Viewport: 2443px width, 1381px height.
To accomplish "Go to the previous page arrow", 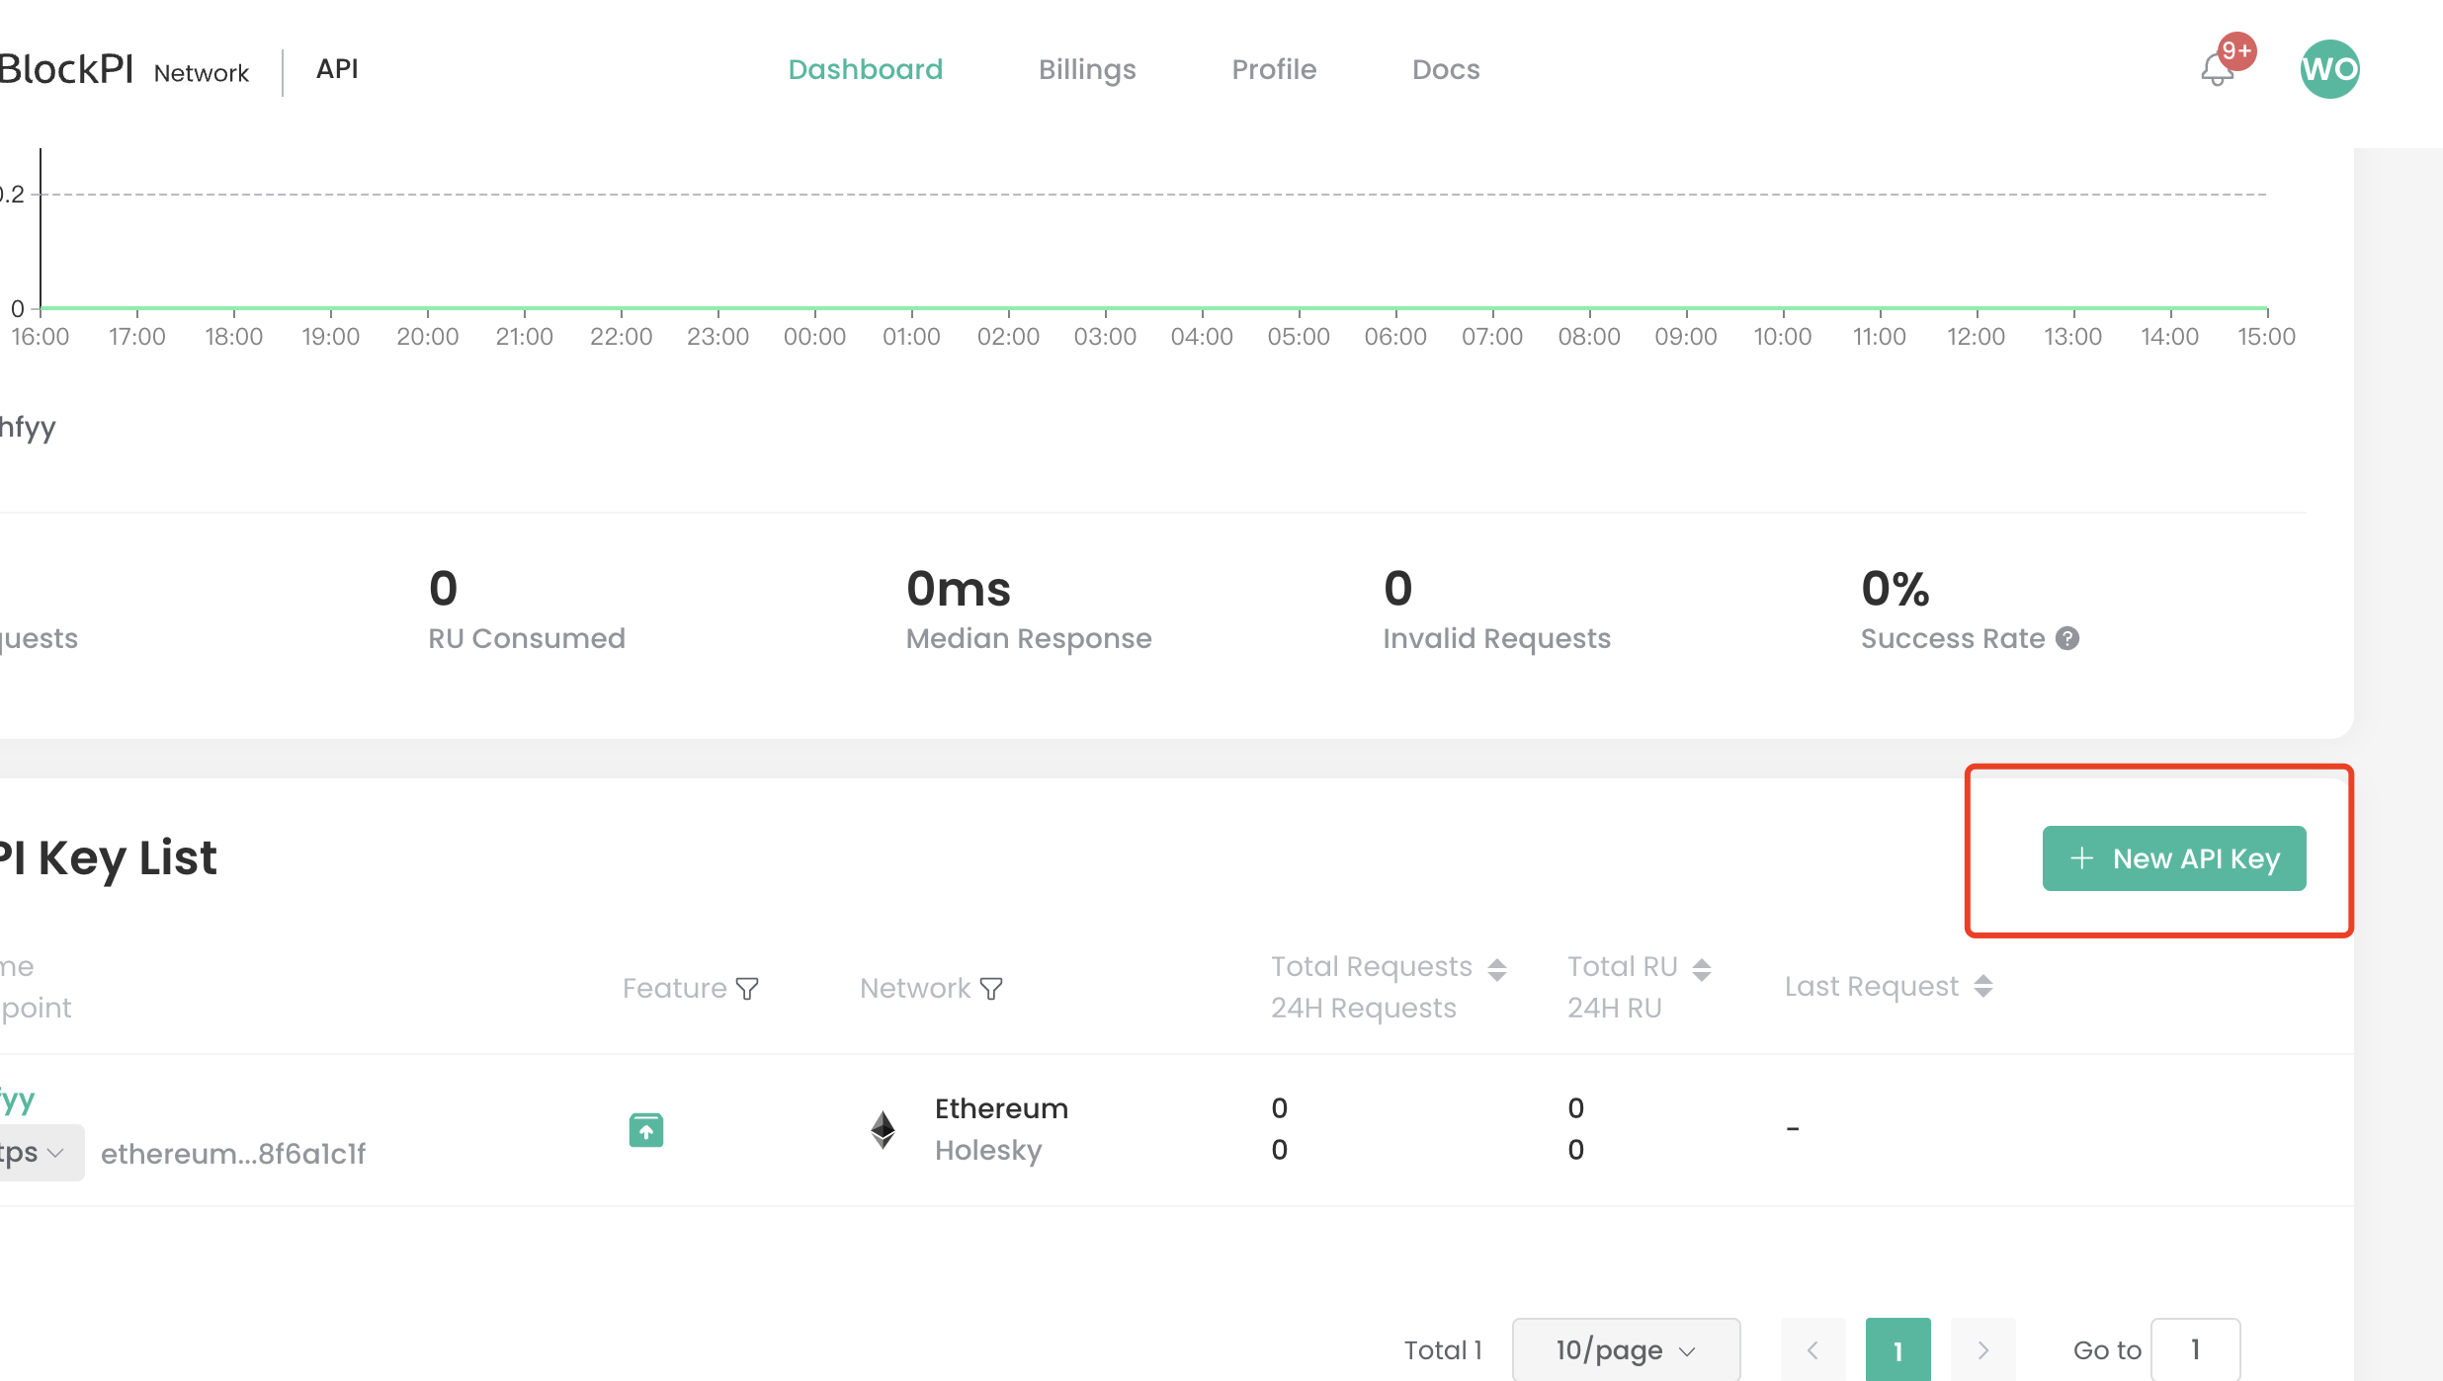I will pyautogui.click(x=1812, y=1349).
